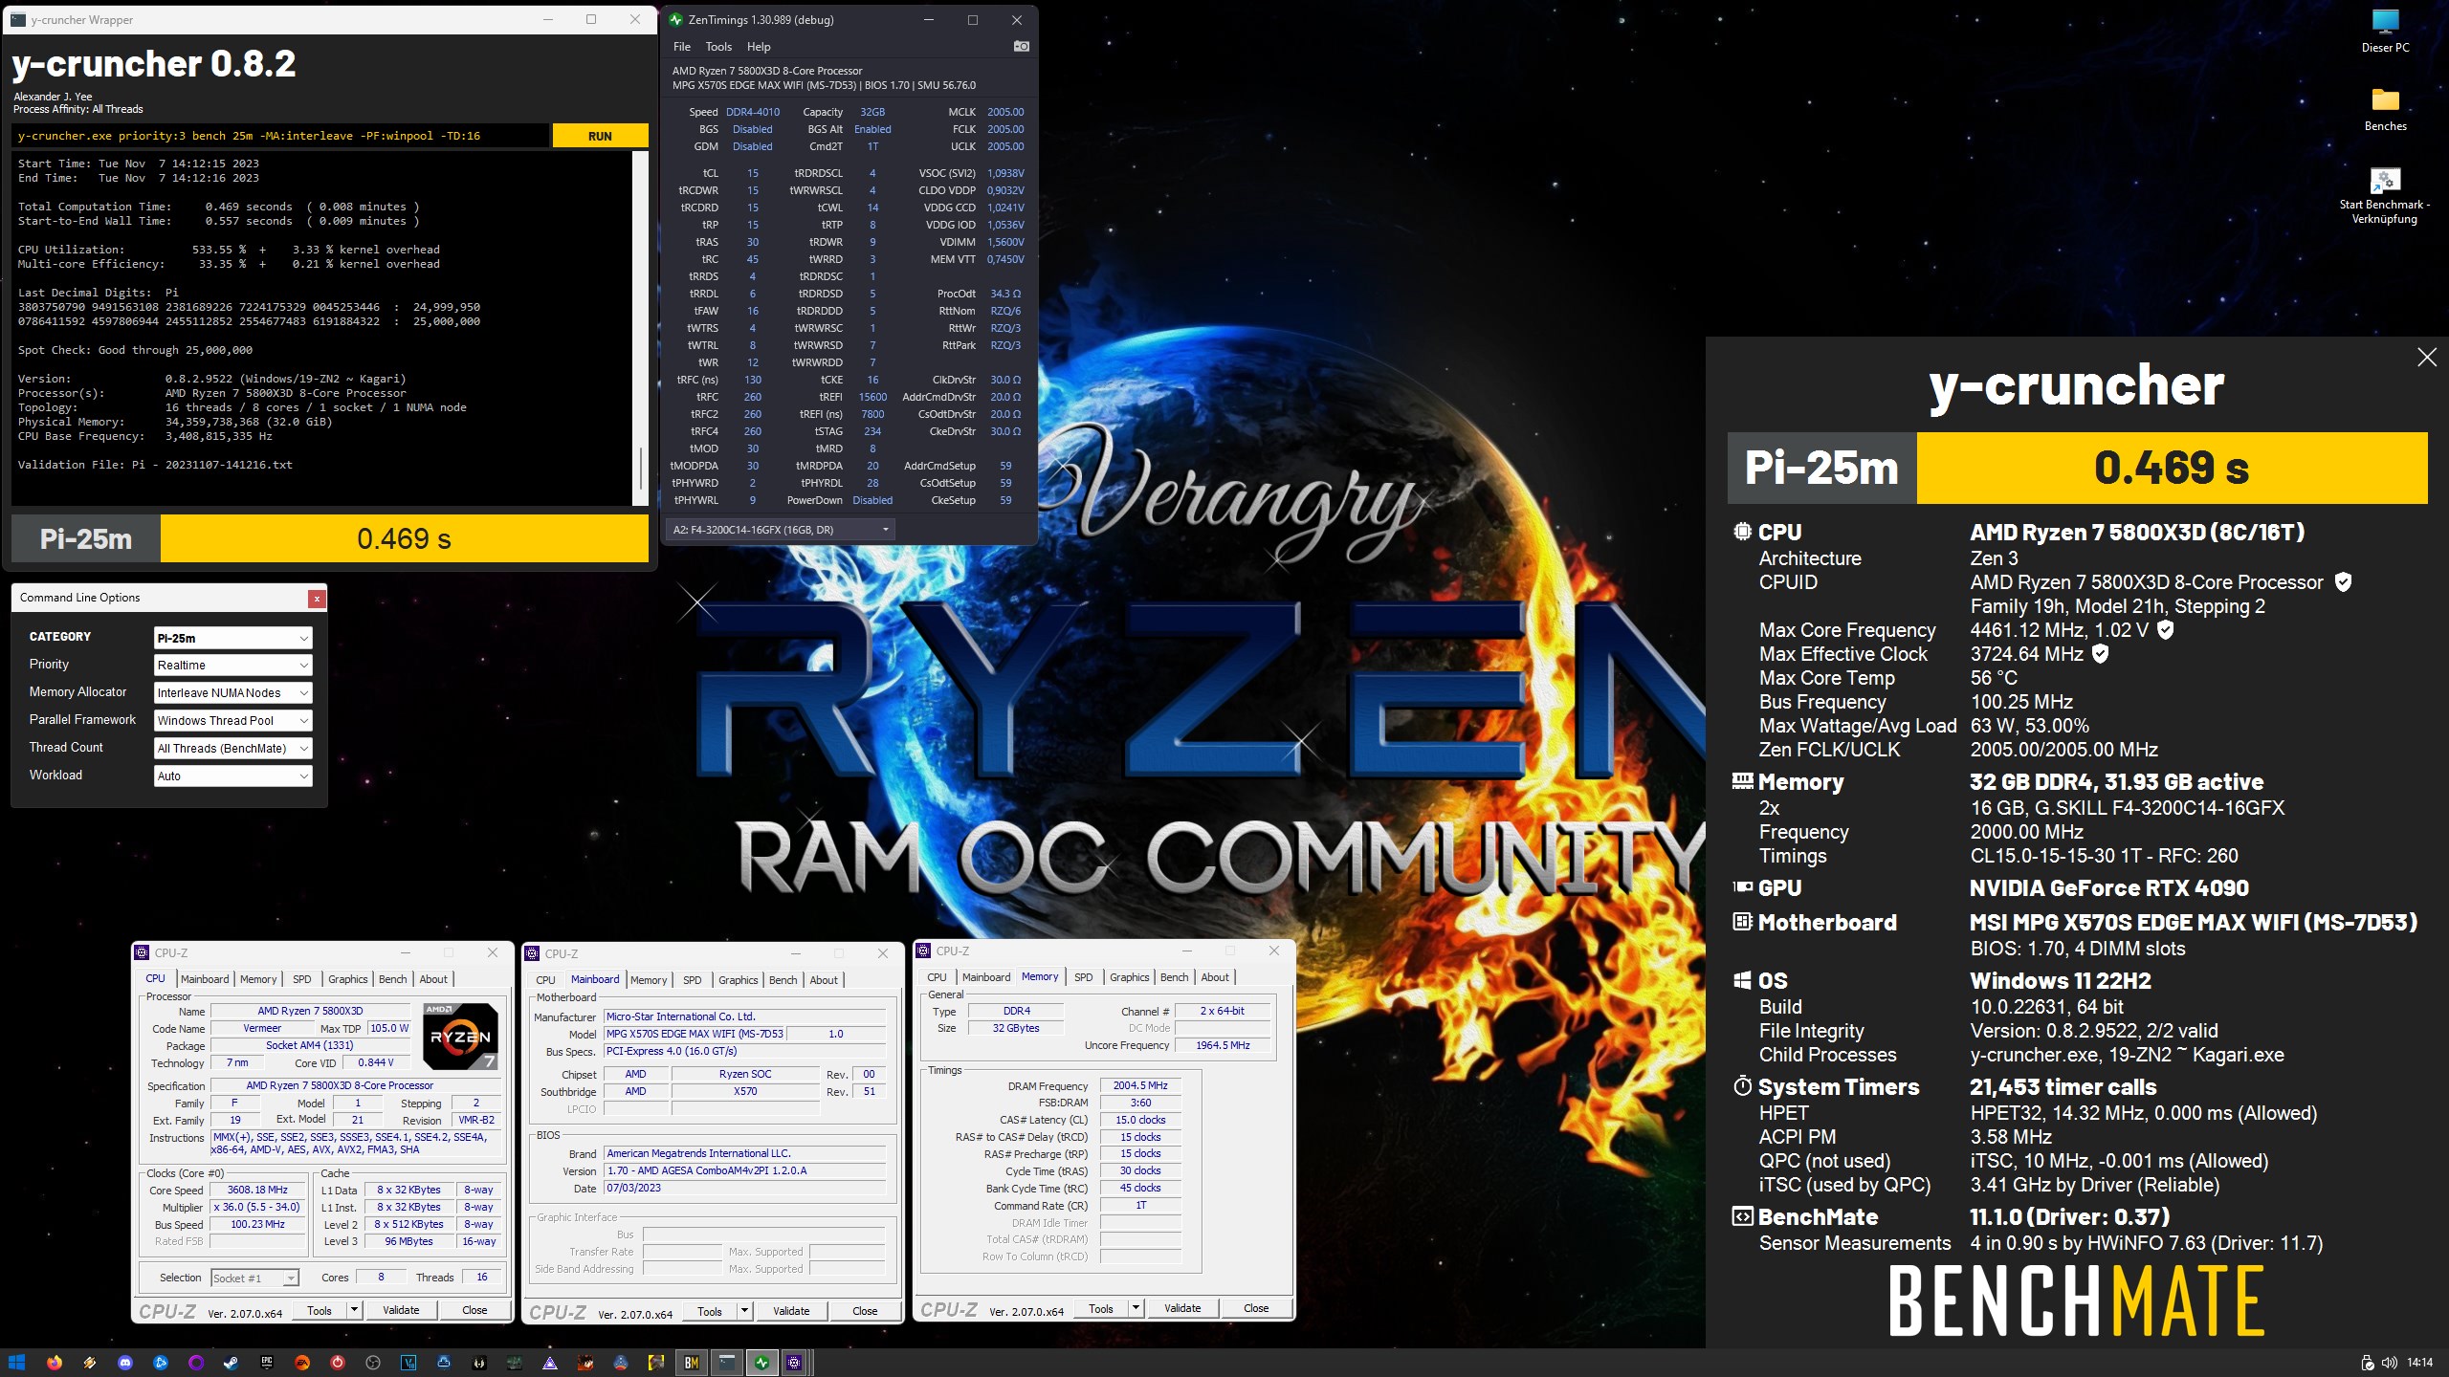This screenshot has width=2449, height=1377.
Task: Click Close in CPU-Z Mainboard window
Action: pos(865,1311)
